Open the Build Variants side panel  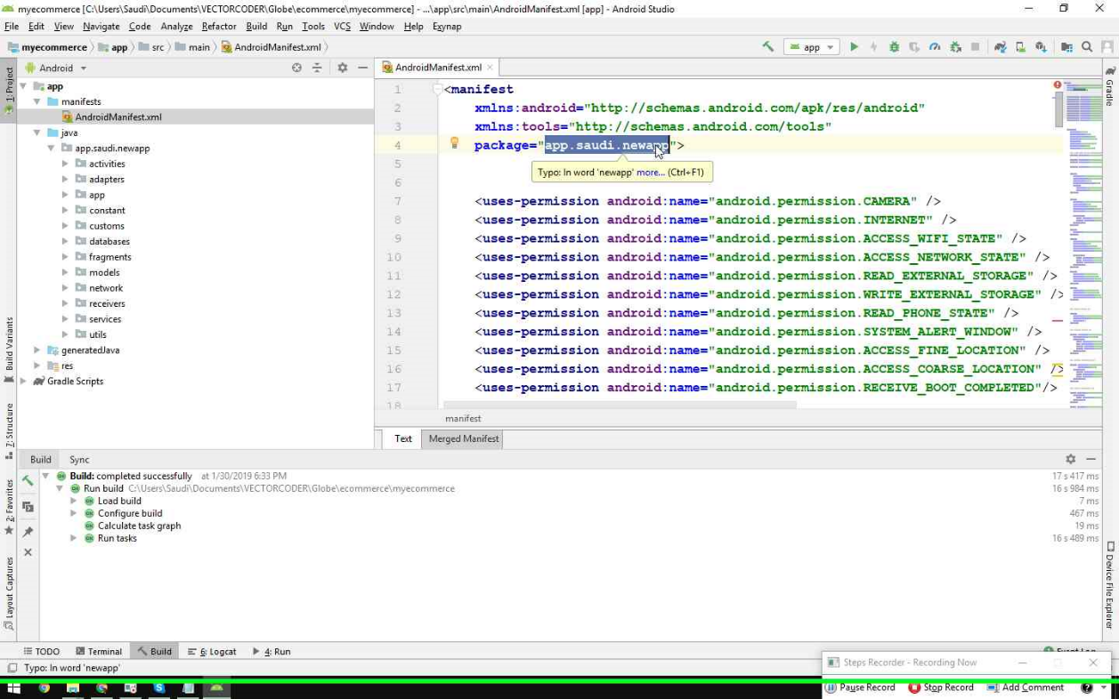coord(9,350)
